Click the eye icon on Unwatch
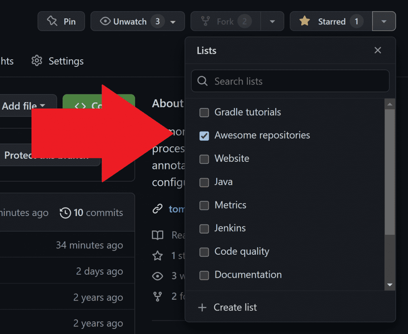 (x=105, y=22)
